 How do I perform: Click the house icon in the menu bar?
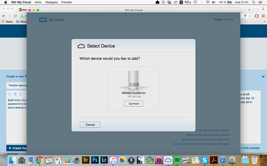click(157, 2)
